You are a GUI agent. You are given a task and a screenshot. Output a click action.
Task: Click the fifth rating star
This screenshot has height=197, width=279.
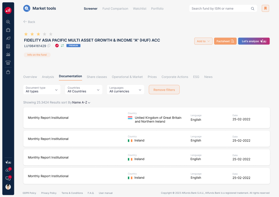[51, 34]
